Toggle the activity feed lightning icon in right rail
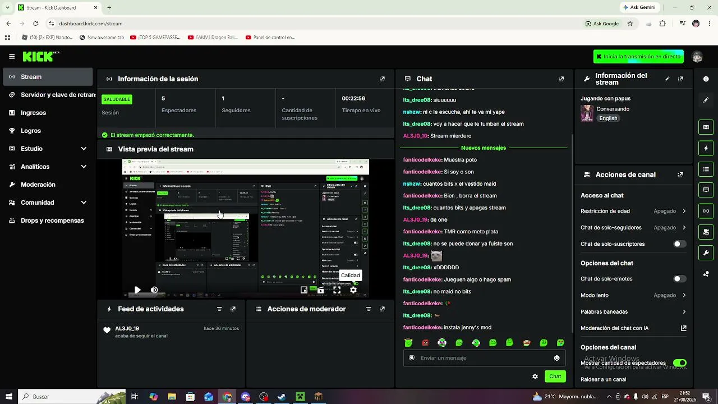Image resolution: width=718 pixels, height=404 pixels. coord(706,148)
